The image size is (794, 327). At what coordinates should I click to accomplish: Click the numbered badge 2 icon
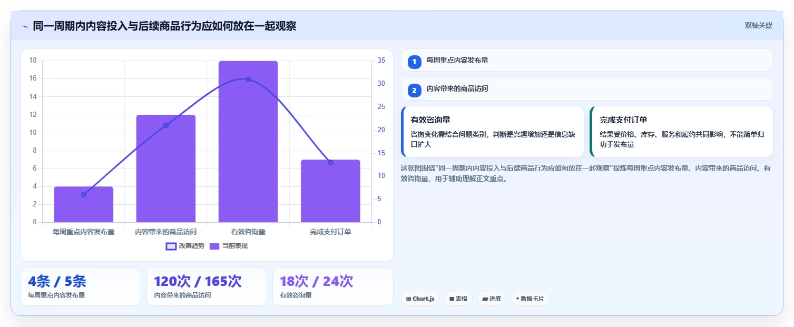414,91
